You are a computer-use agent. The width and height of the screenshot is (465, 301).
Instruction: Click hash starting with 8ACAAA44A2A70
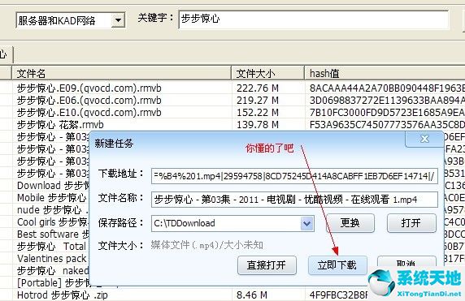[387, 88]
